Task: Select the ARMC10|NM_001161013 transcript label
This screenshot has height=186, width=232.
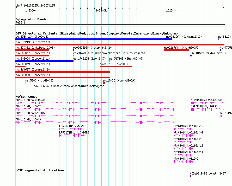Action: click(x=188, y=139)
